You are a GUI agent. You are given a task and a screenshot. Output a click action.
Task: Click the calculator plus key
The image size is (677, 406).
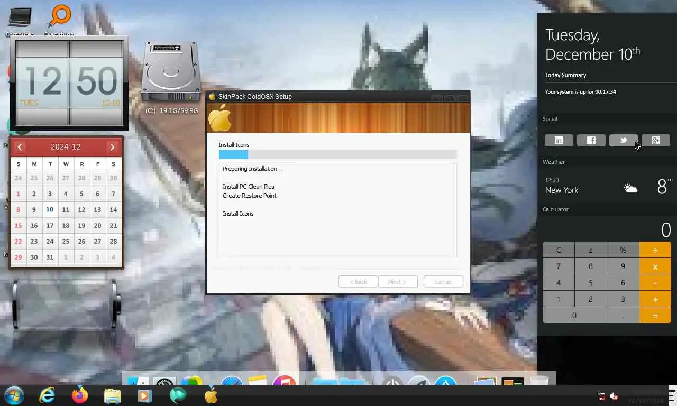point(655,299)
